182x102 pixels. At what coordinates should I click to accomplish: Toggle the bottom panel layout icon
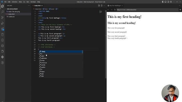tap(166, 2)
